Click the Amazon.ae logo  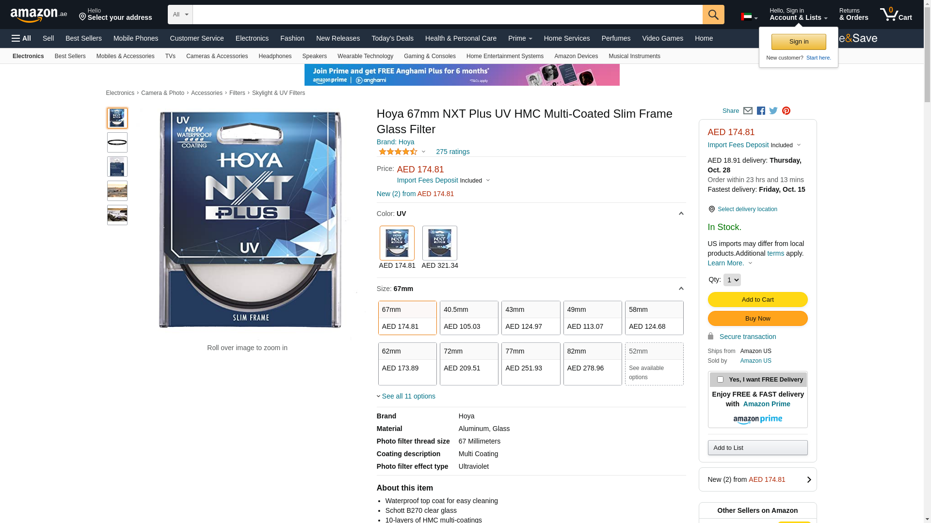tap(39, 15)
